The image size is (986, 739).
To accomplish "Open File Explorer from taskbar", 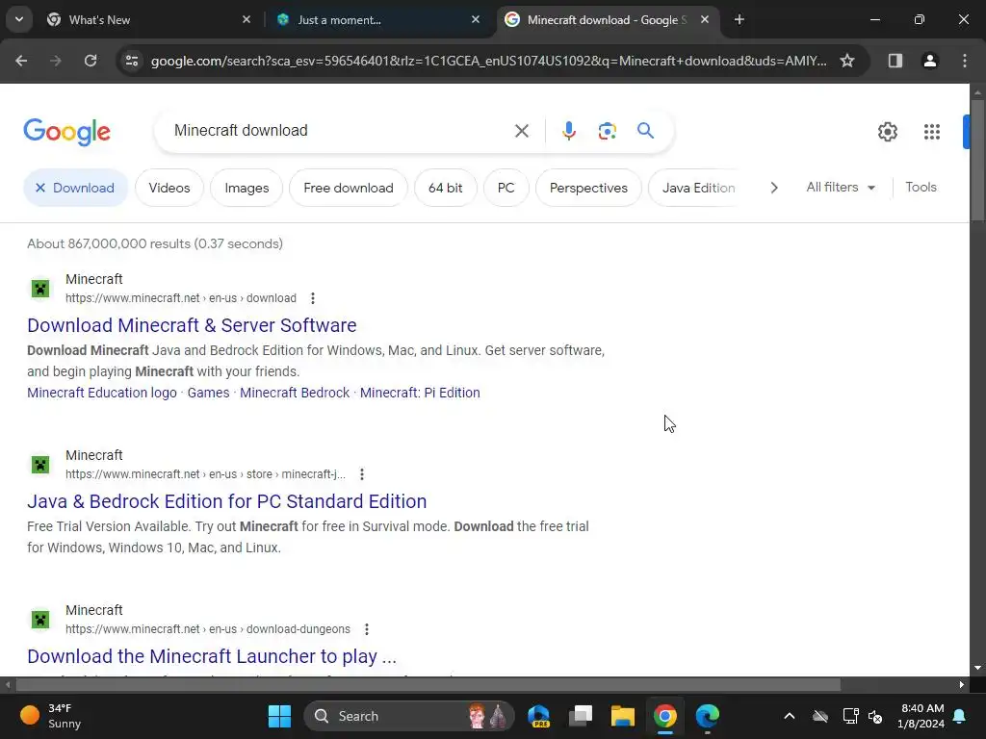I will (x=623, y=716).
